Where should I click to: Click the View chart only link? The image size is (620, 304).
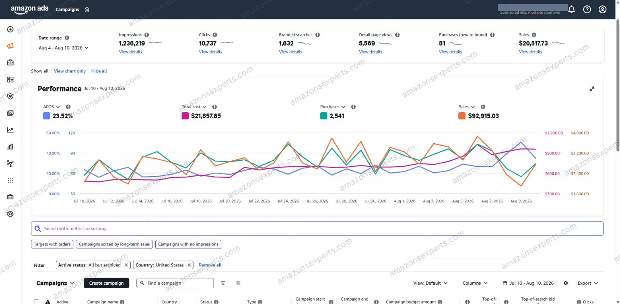click(70, 71)
